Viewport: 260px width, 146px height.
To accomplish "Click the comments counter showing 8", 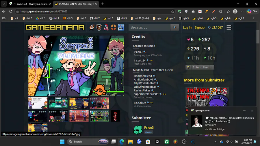I will 207,49.
